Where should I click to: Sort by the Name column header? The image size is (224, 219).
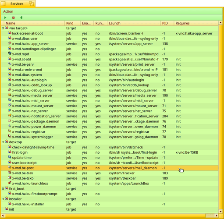35,23
